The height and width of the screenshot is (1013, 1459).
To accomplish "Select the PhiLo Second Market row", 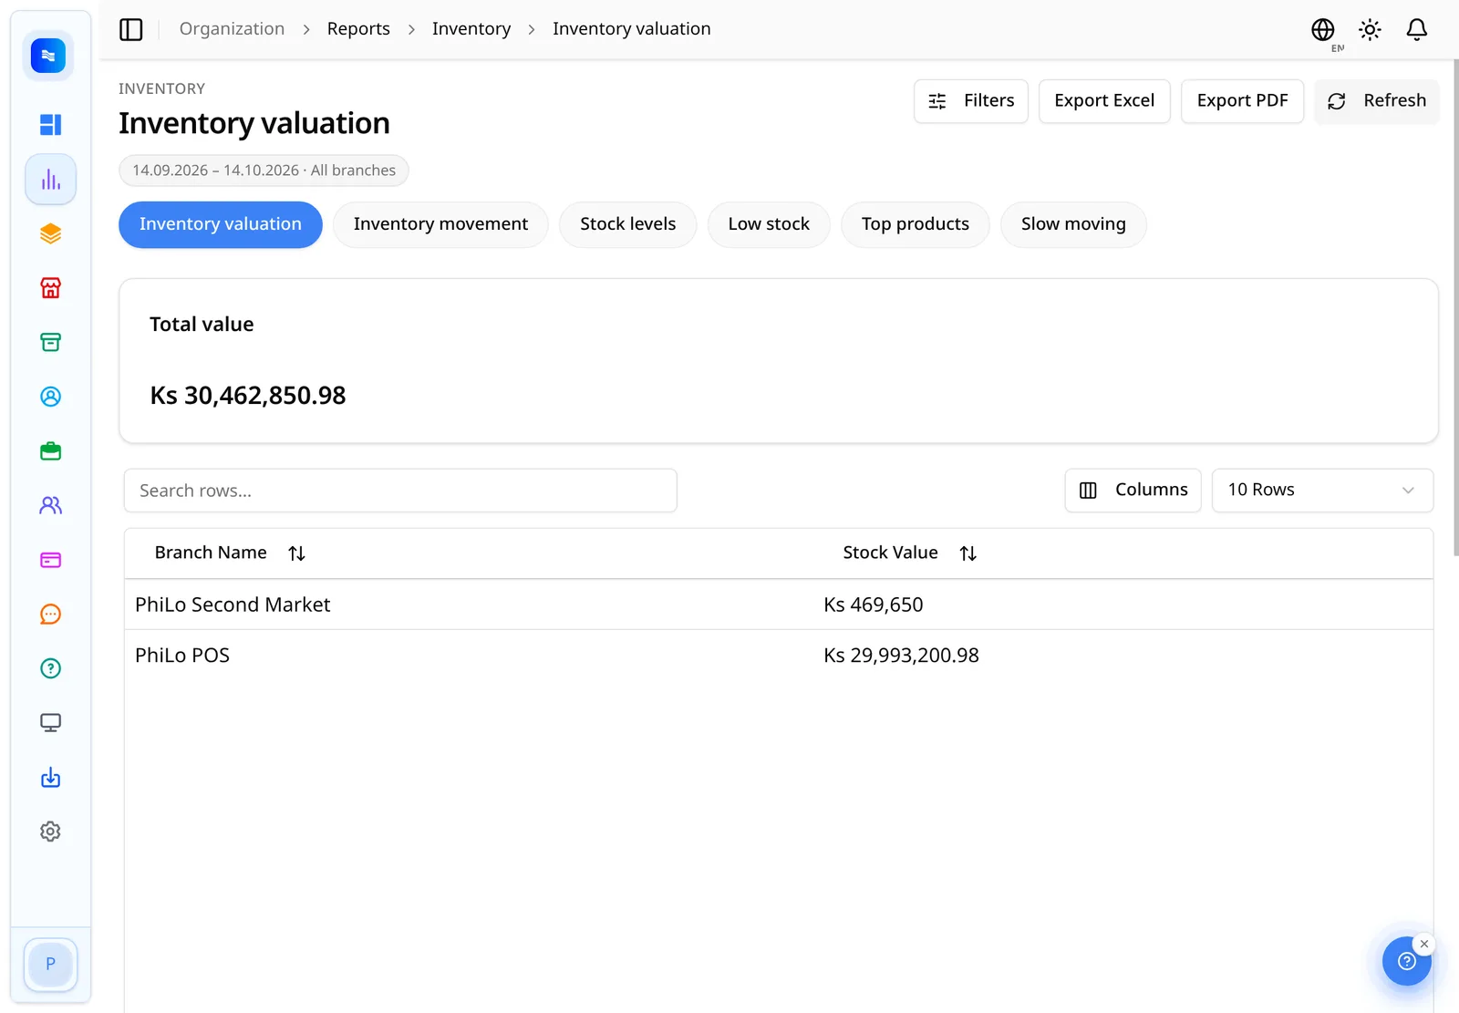I will pos(779,605).
